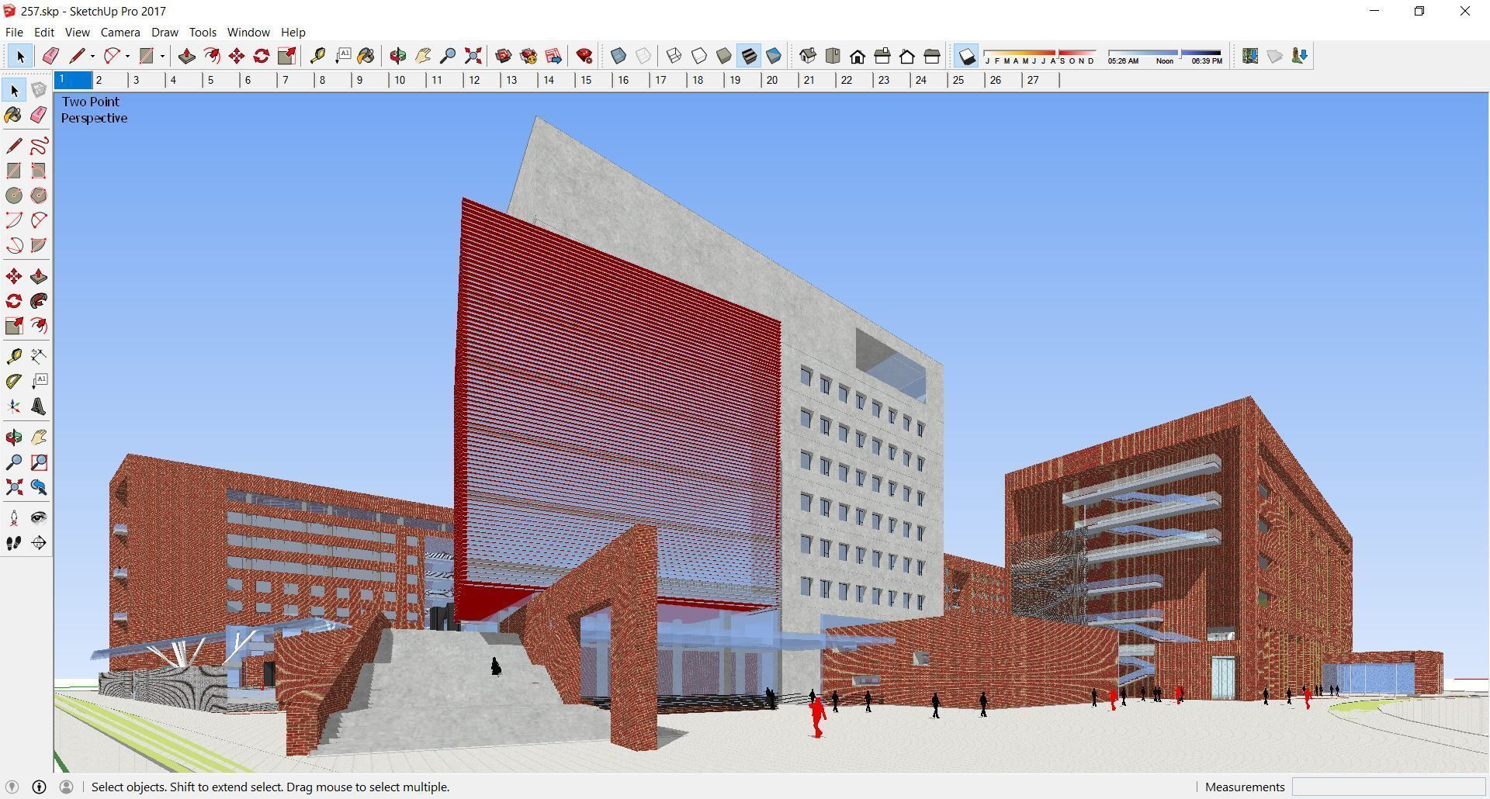The width and height of the screenshot is (1490, 799).
Task: Select the Section Plane tool
Action: pos(39,543)
